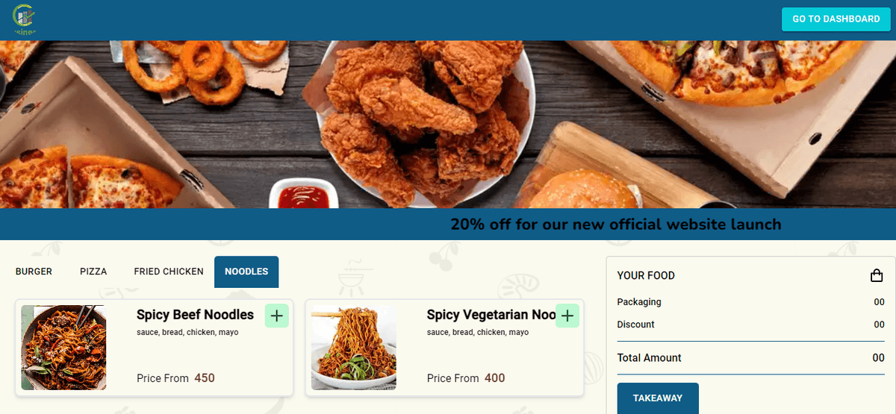Select the Noodles tab
The height and width of the screenshot is (414, 896).
[x=246, y=272]
